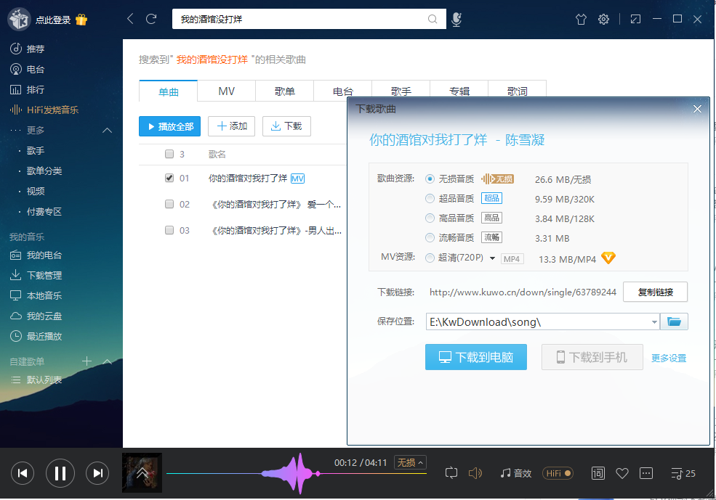
Task: Pause the current song
Action: (x=60, y=473)
